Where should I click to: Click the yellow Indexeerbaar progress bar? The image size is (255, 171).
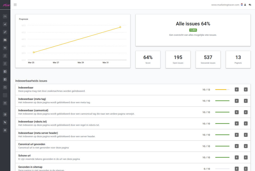(x=222, y=89)
